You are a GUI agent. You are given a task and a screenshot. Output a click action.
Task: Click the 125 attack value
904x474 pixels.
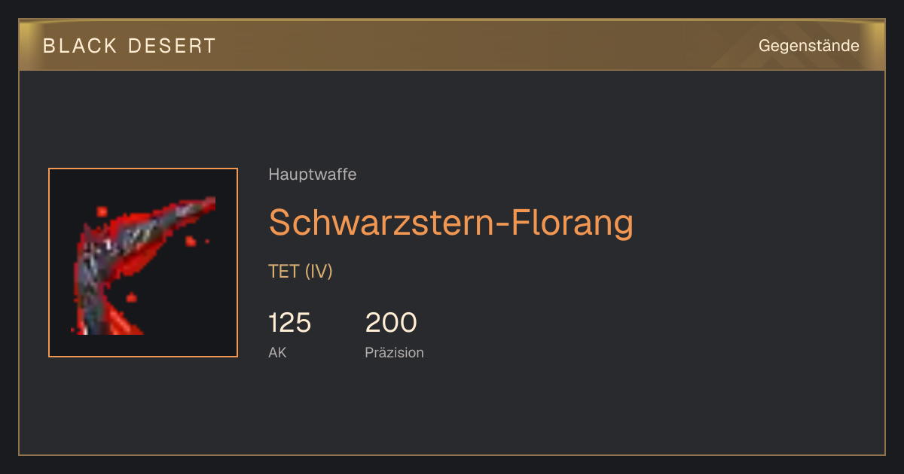[x=290, y=323]
